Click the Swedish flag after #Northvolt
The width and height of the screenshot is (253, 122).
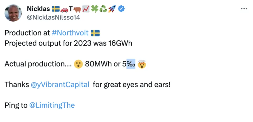point(95,33)
